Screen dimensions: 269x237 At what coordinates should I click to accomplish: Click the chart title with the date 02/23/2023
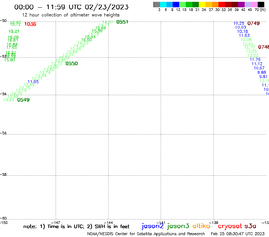(x=71, y=7)
